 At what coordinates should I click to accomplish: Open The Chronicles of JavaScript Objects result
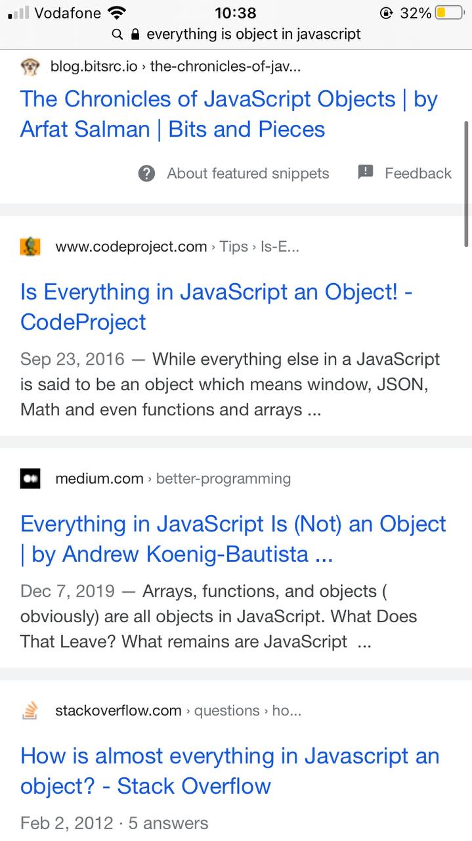[229, 114]
